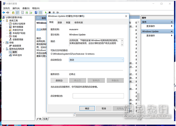Select 事件查看器 in the tree
This screenshot has width=176, height=126.
18,27
